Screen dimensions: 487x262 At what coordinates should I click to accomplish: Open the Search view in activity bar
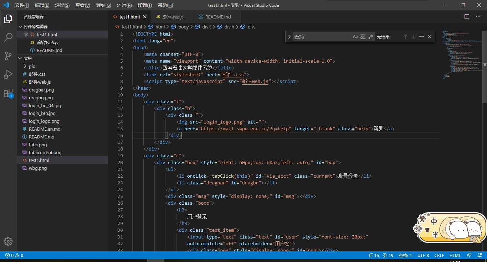click(8, 37)
